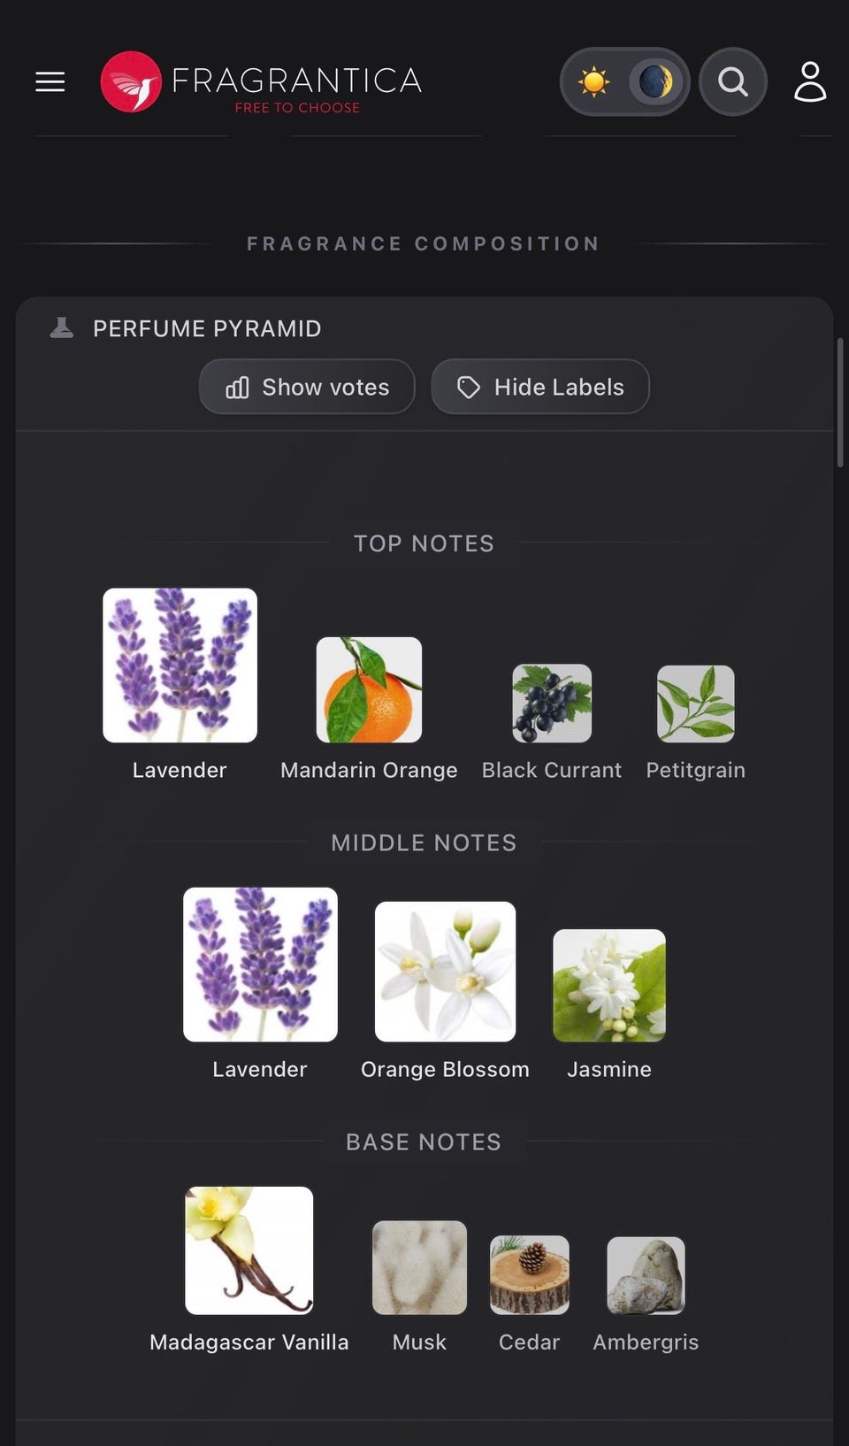Screen dimensions: 849x1446
Task: Show votes for perfume notes
Action: tap(307, 387)
